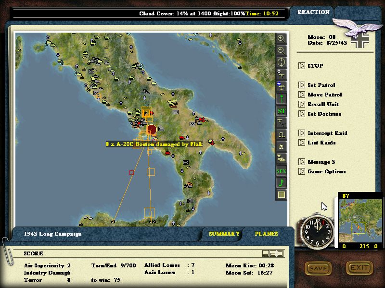Click the Date 8/25/43 text
The width and height of the screenshot is (385, 288).
point(327,43)
